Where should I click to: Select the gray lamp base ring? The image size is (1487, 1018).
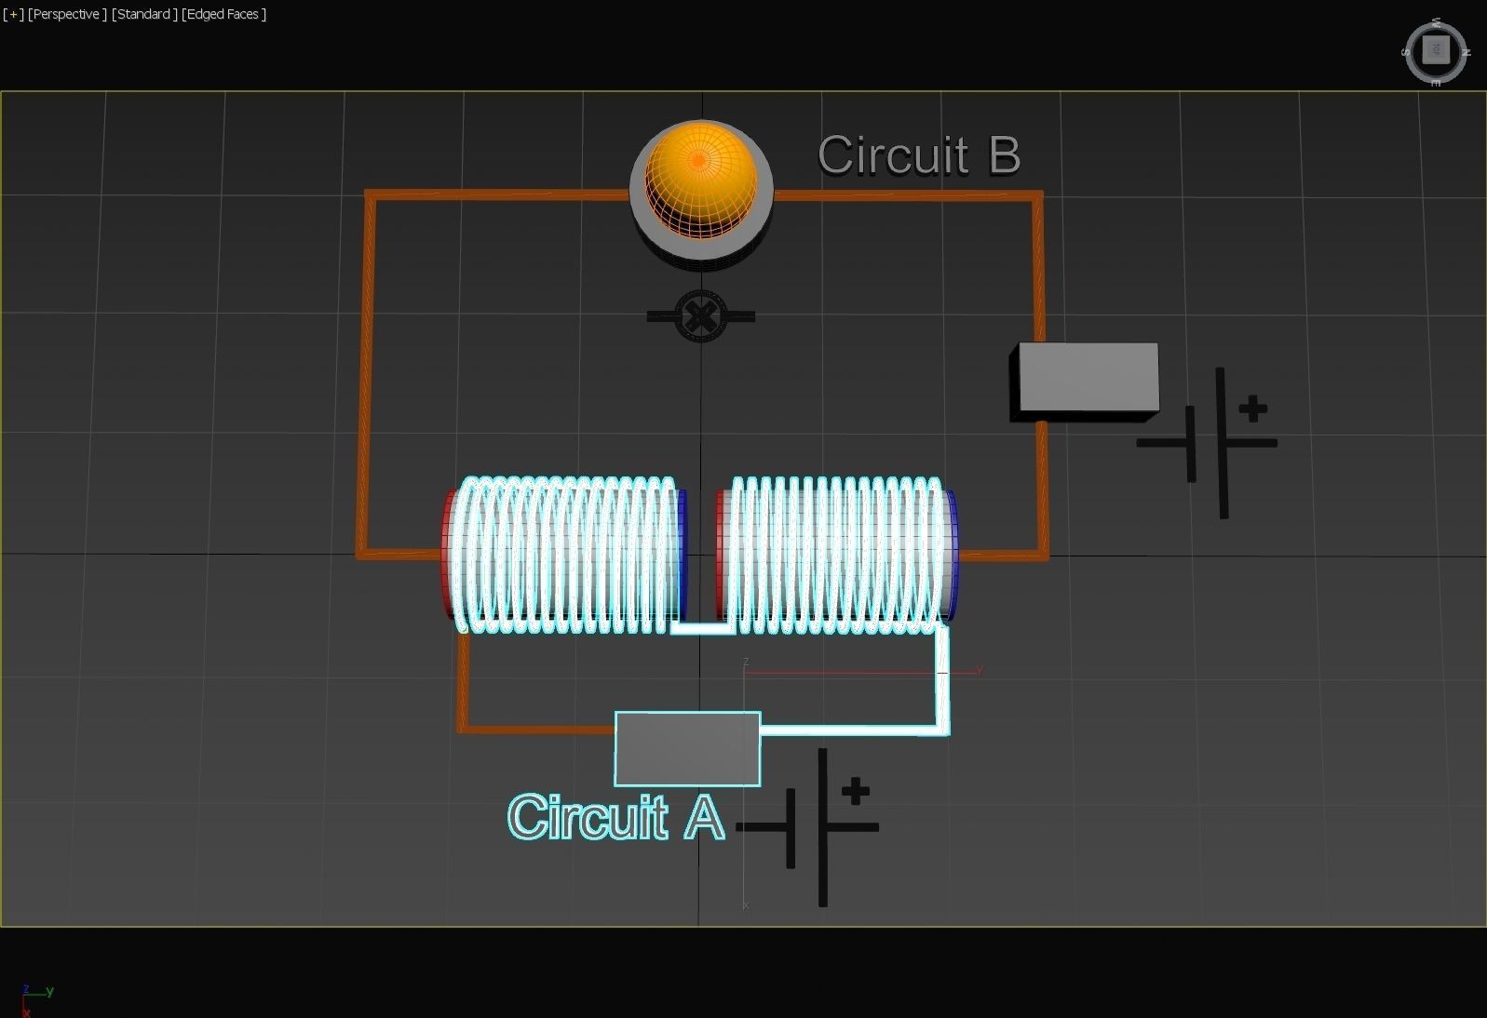[701, 249]
